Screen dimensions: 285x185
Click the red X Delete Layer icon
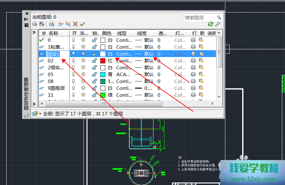pos(75,24)
